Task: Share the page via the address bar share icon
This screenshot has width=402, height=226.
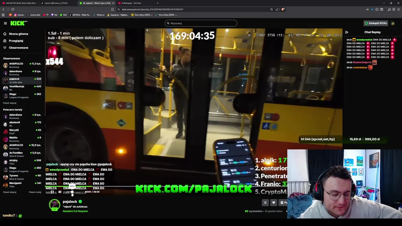Action: pyautogui.click(x=277, y=9)
